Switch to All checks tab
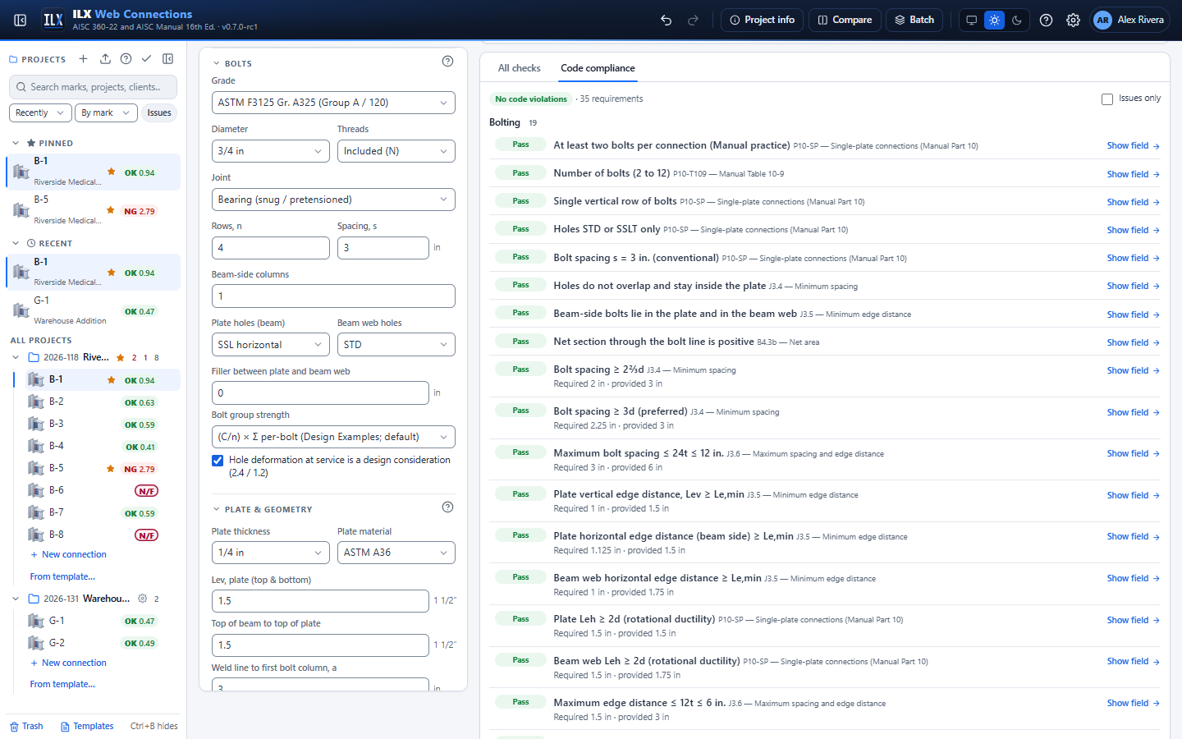This screenshot has width=1182, height=739. point(519,68)
